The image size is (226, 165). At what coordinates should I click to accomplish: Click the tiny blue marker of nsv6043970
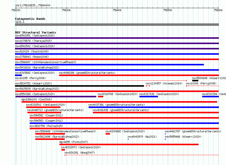tap(128, 139)
